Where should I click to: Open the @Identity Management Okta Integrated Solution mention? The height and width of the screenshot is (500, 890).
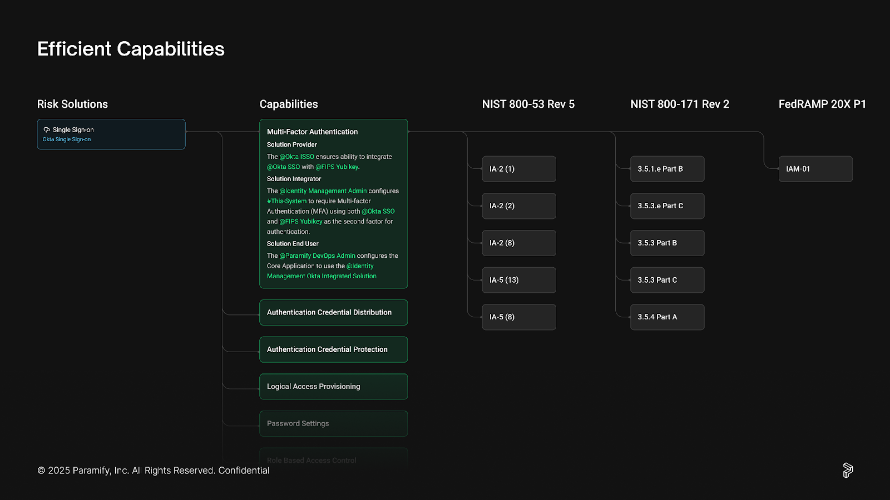tap(322, 271)
